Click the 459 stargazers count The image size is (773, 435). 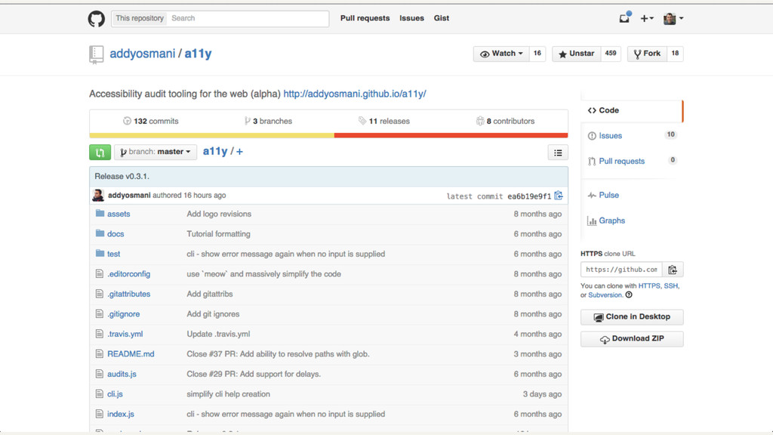(611, 54)
